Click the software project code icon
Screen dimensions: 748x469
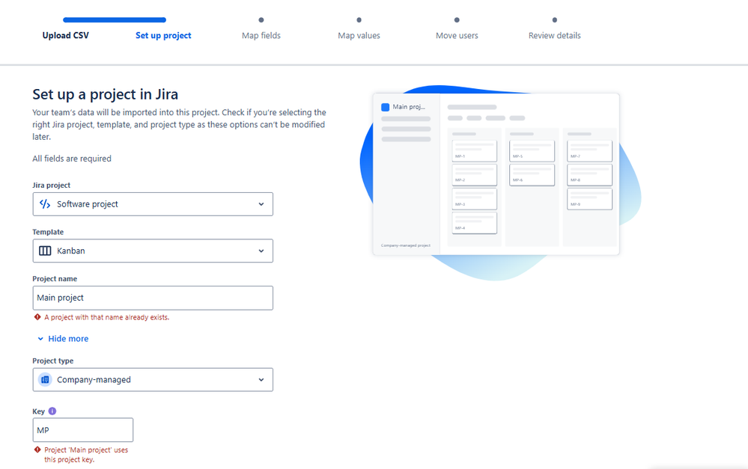pos(45,204)
